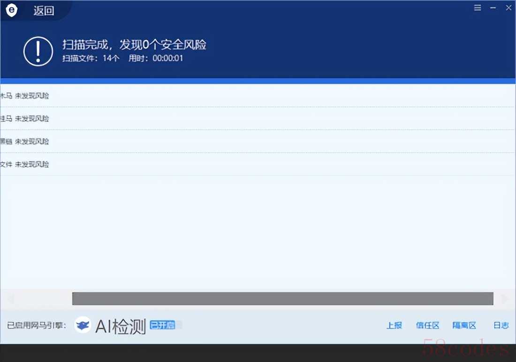Click the exclamation scan status icon
This screenshot has height=362, width=516.
38,51
